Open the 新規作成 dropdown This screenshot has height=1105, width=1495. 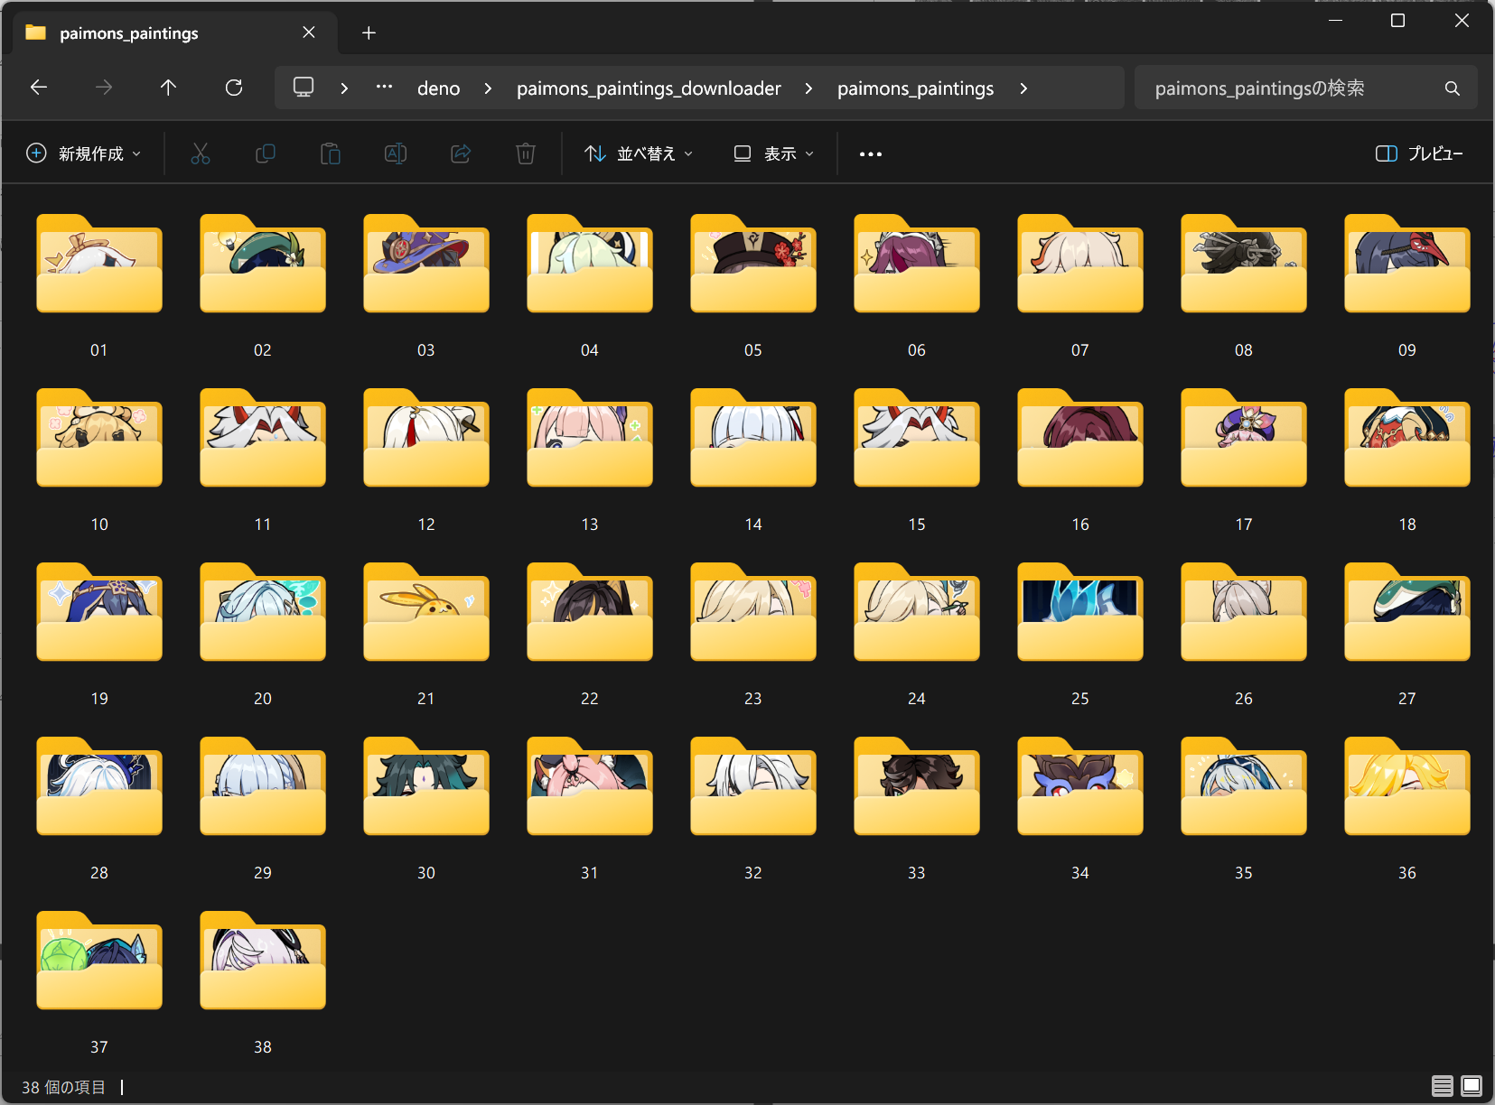(x=84, y=153)
